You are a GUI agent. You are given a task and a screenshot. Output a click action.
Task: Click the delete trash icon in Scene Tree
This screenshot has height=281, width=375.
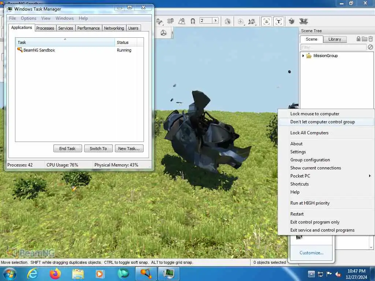tap(371, 39)
